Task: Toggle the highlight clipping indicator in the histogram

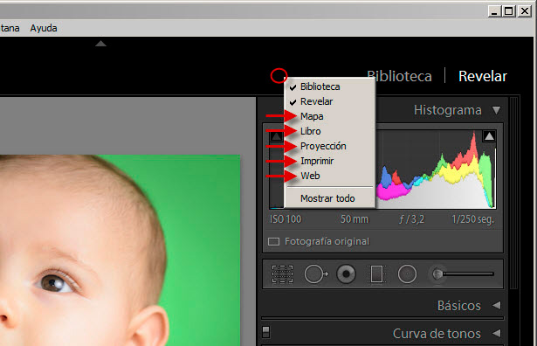Action: point(489,136)
